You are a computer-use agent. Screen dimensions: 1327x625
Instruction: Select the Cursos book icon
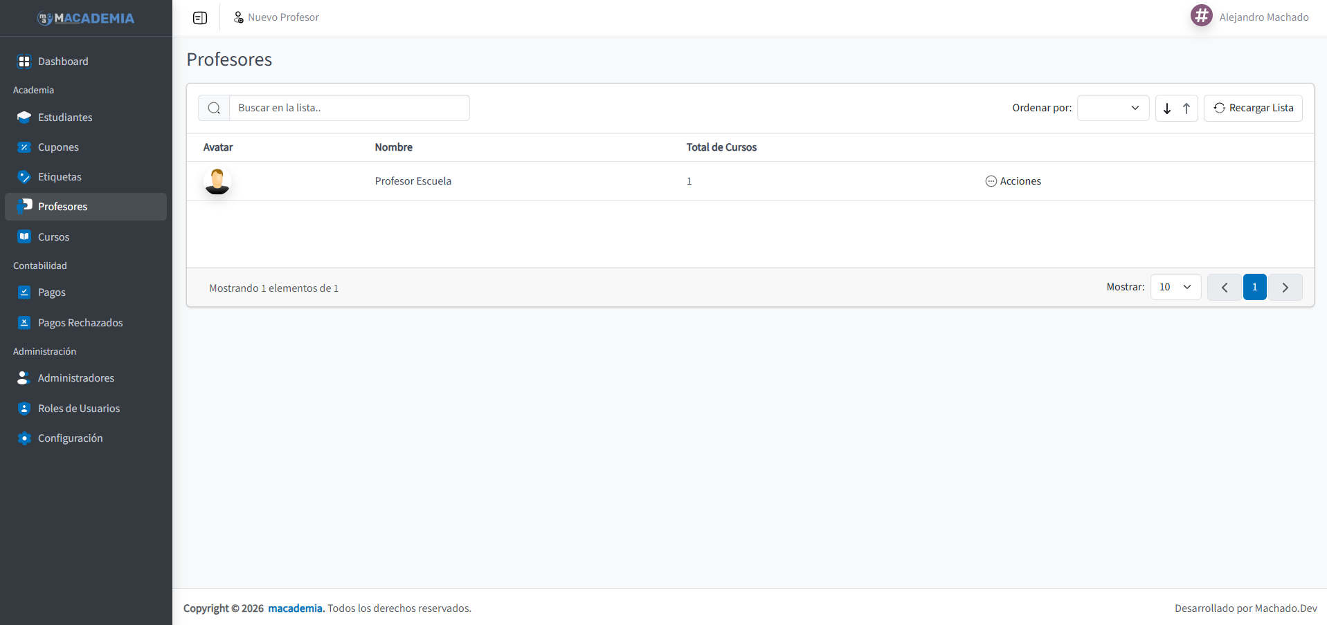(24, 236)
